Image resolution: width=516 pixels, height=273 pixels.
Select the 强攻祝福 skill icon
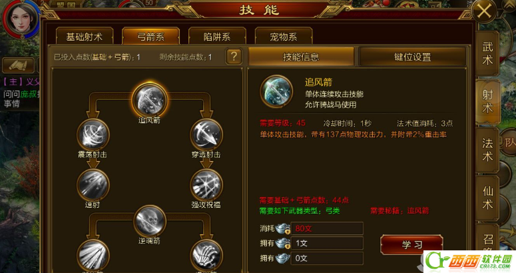[x=206, y=185]
